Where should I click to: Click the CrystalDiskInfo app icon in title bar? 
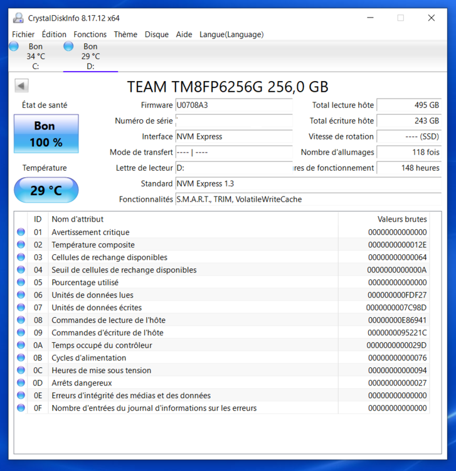[x=18, y=18]
